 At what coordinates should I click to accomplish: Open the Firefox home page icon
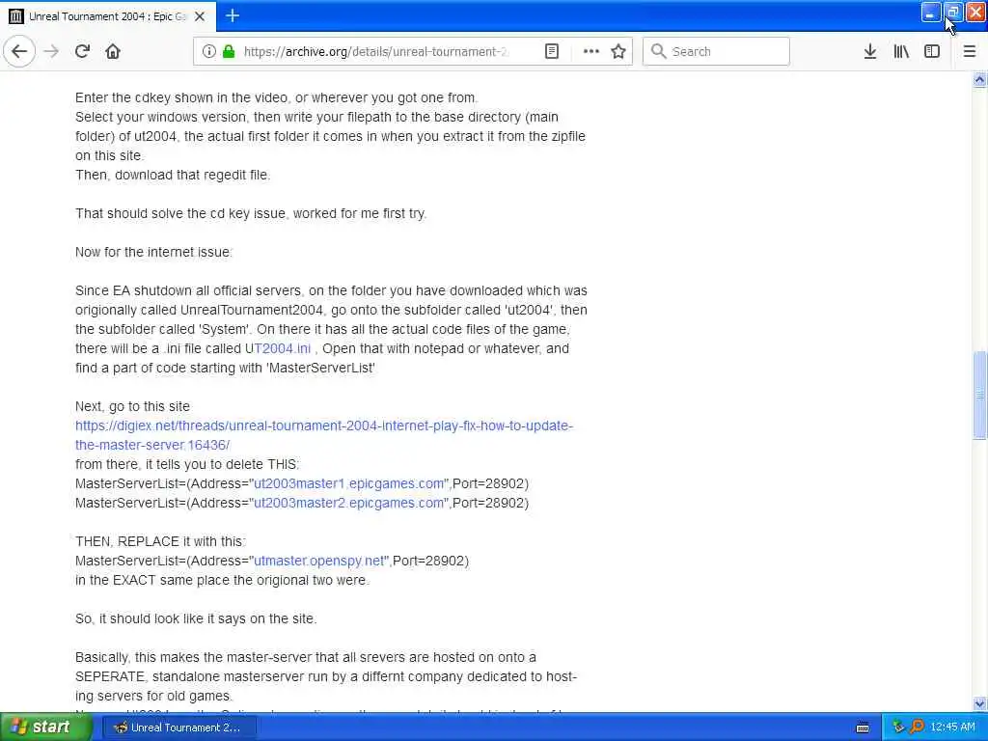(113, 51)
